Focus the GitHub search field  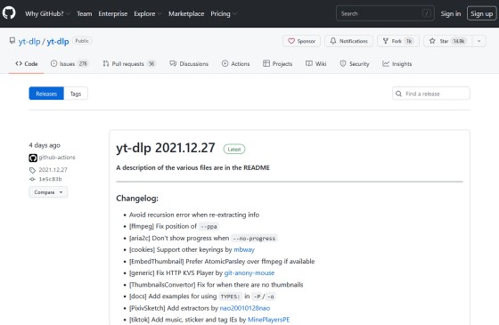385,13
